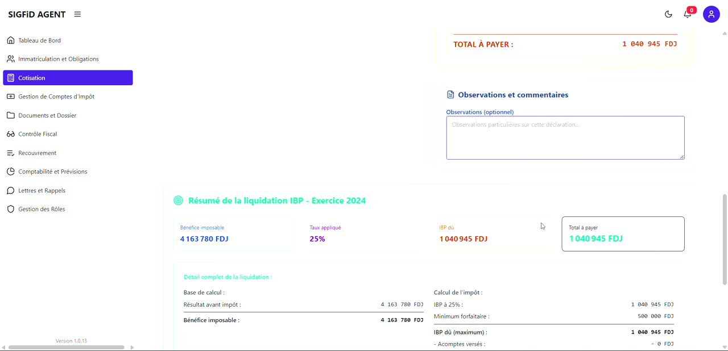Open the Comptabilité et Prévisions clock icon
The image size is (728, 351).
[x=10, y=171]
